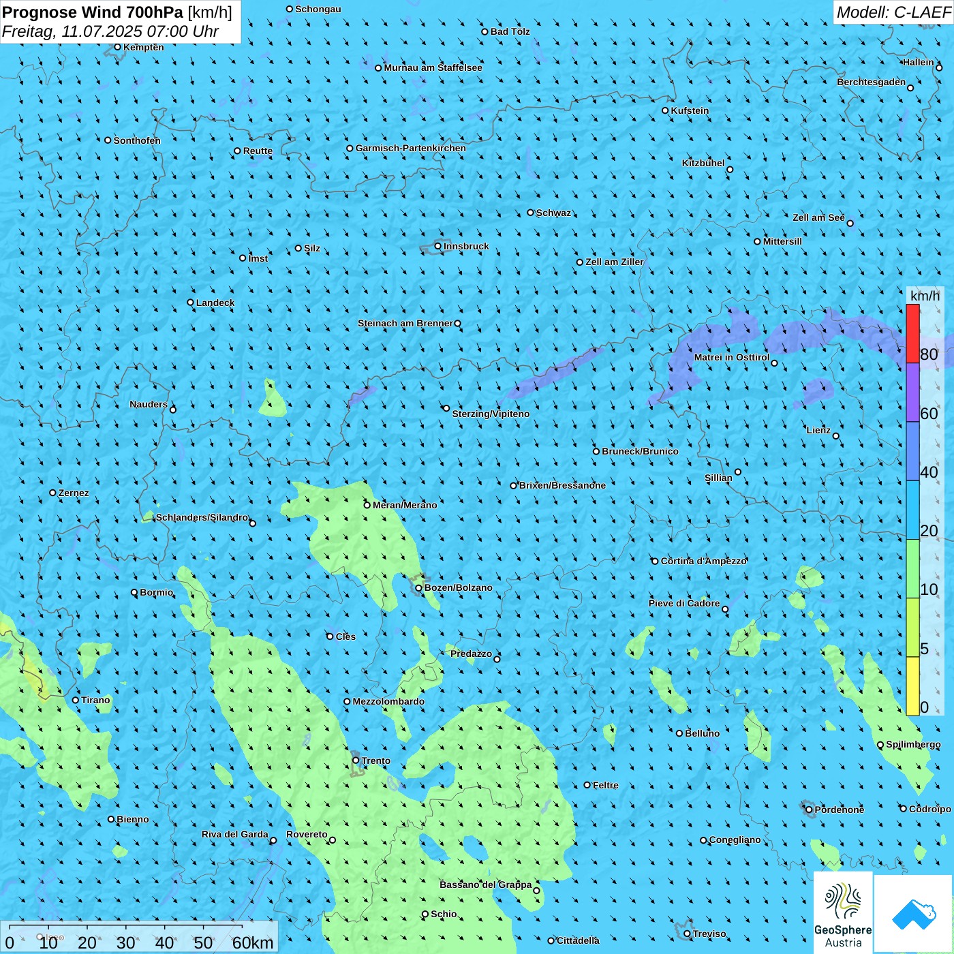The height and width of the screenshot is (954, 954).
Task: Click the Reutte label
Action: [258, 151]
